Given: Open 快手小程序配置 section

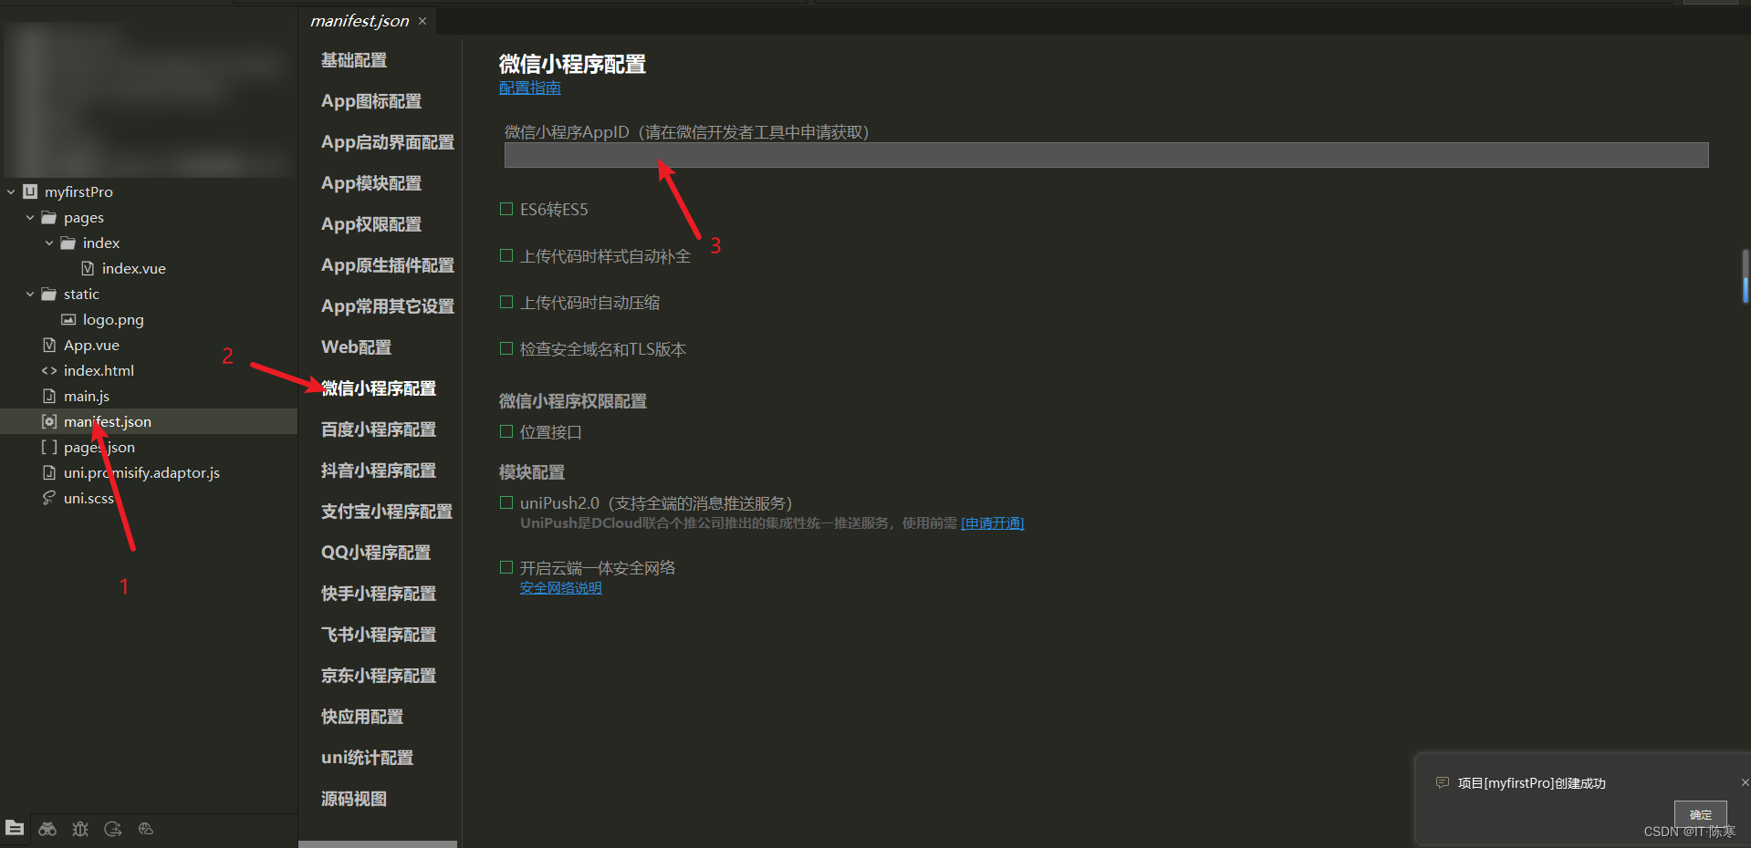Looking at the screenshot, I should (x=379, y=594).
